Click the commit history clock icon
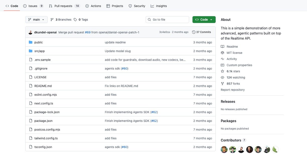This screenshot has width=307, height=154. [x=194, y=32]
